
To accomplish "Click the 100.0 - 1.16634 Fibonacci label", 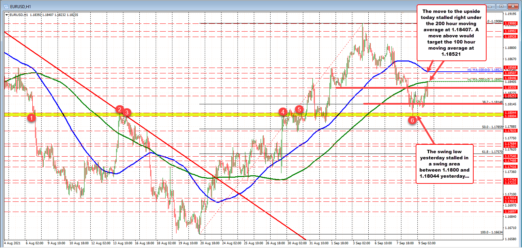I will (x=491, y=232).
